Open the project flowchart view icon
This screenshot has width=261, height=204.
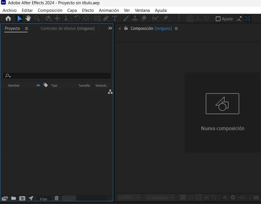tap(110, 91)
